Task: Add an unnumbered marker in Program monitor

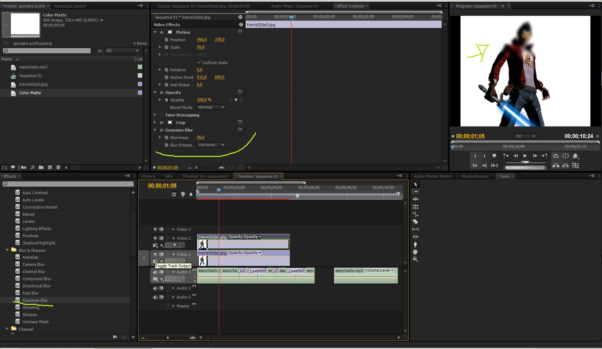Action: [x=494, y=156]
